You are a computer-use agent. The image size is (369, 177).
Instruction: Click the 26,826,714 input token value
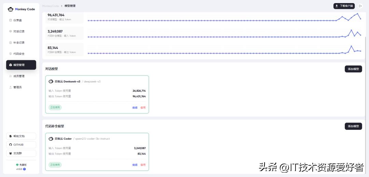pos(139,91)
